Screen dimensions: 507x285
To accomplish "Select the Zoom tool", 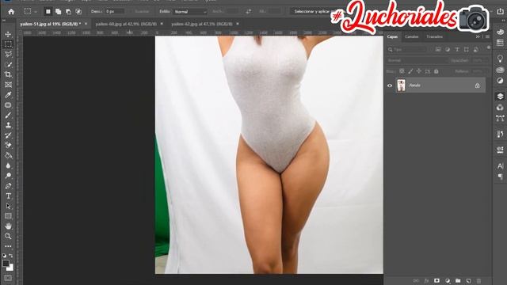I will [x=8, y=236].
